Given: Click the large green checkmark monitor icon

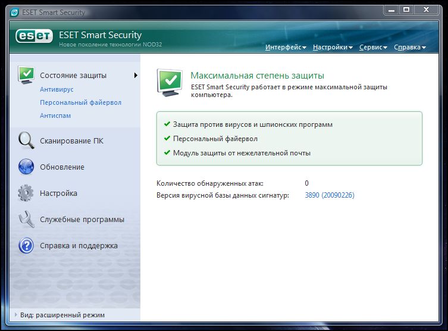Looking at the screenshot, I should (x=170, y=82).
